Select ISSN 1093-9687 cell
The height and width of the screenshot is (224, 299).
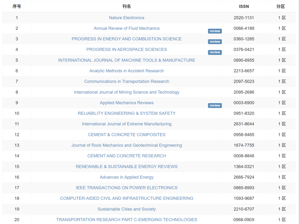(x=244, y=198)
